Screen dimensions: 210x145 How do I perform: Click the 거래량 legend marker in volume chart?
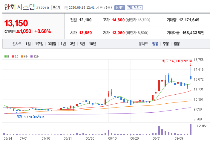[x=198, y=126]
